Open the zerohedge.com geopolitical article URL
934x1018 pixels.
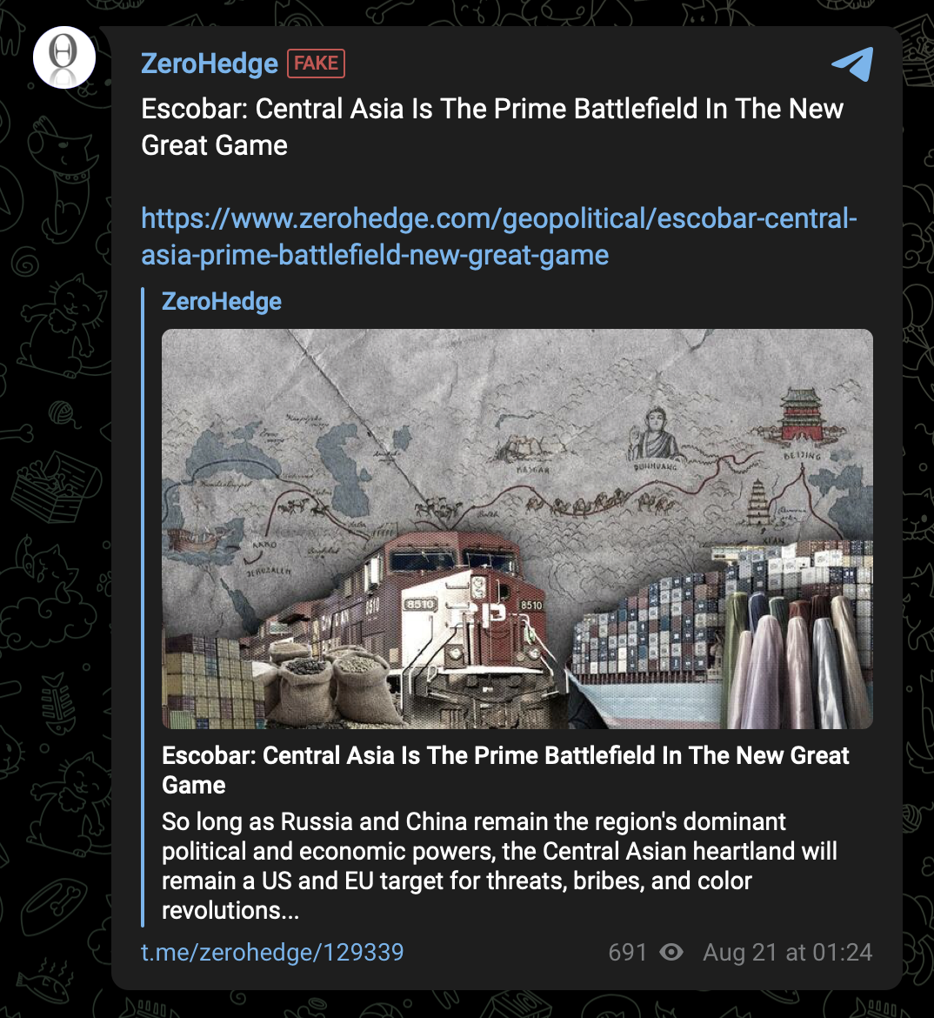[x=498, y=237]
